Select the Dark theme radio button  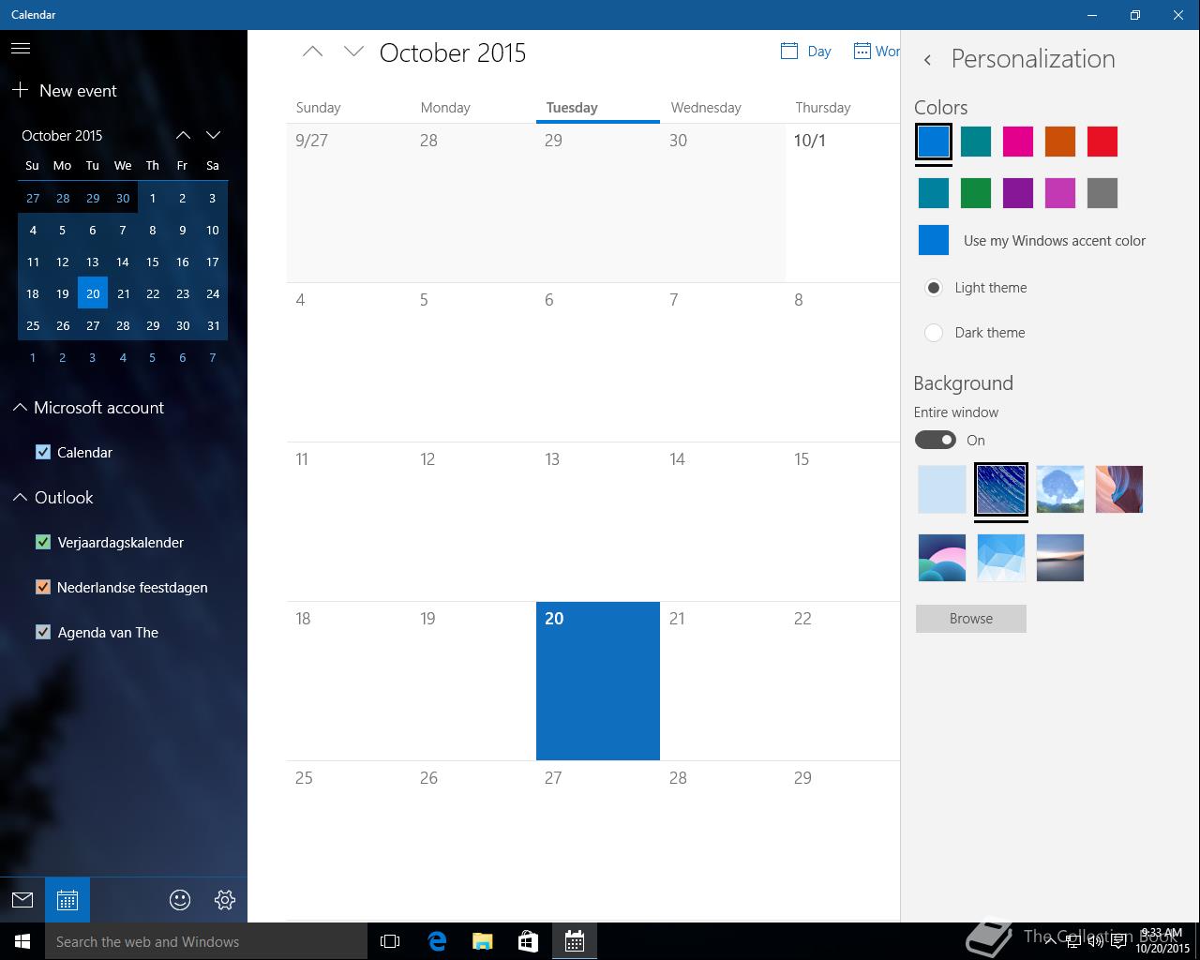point(934,333)
